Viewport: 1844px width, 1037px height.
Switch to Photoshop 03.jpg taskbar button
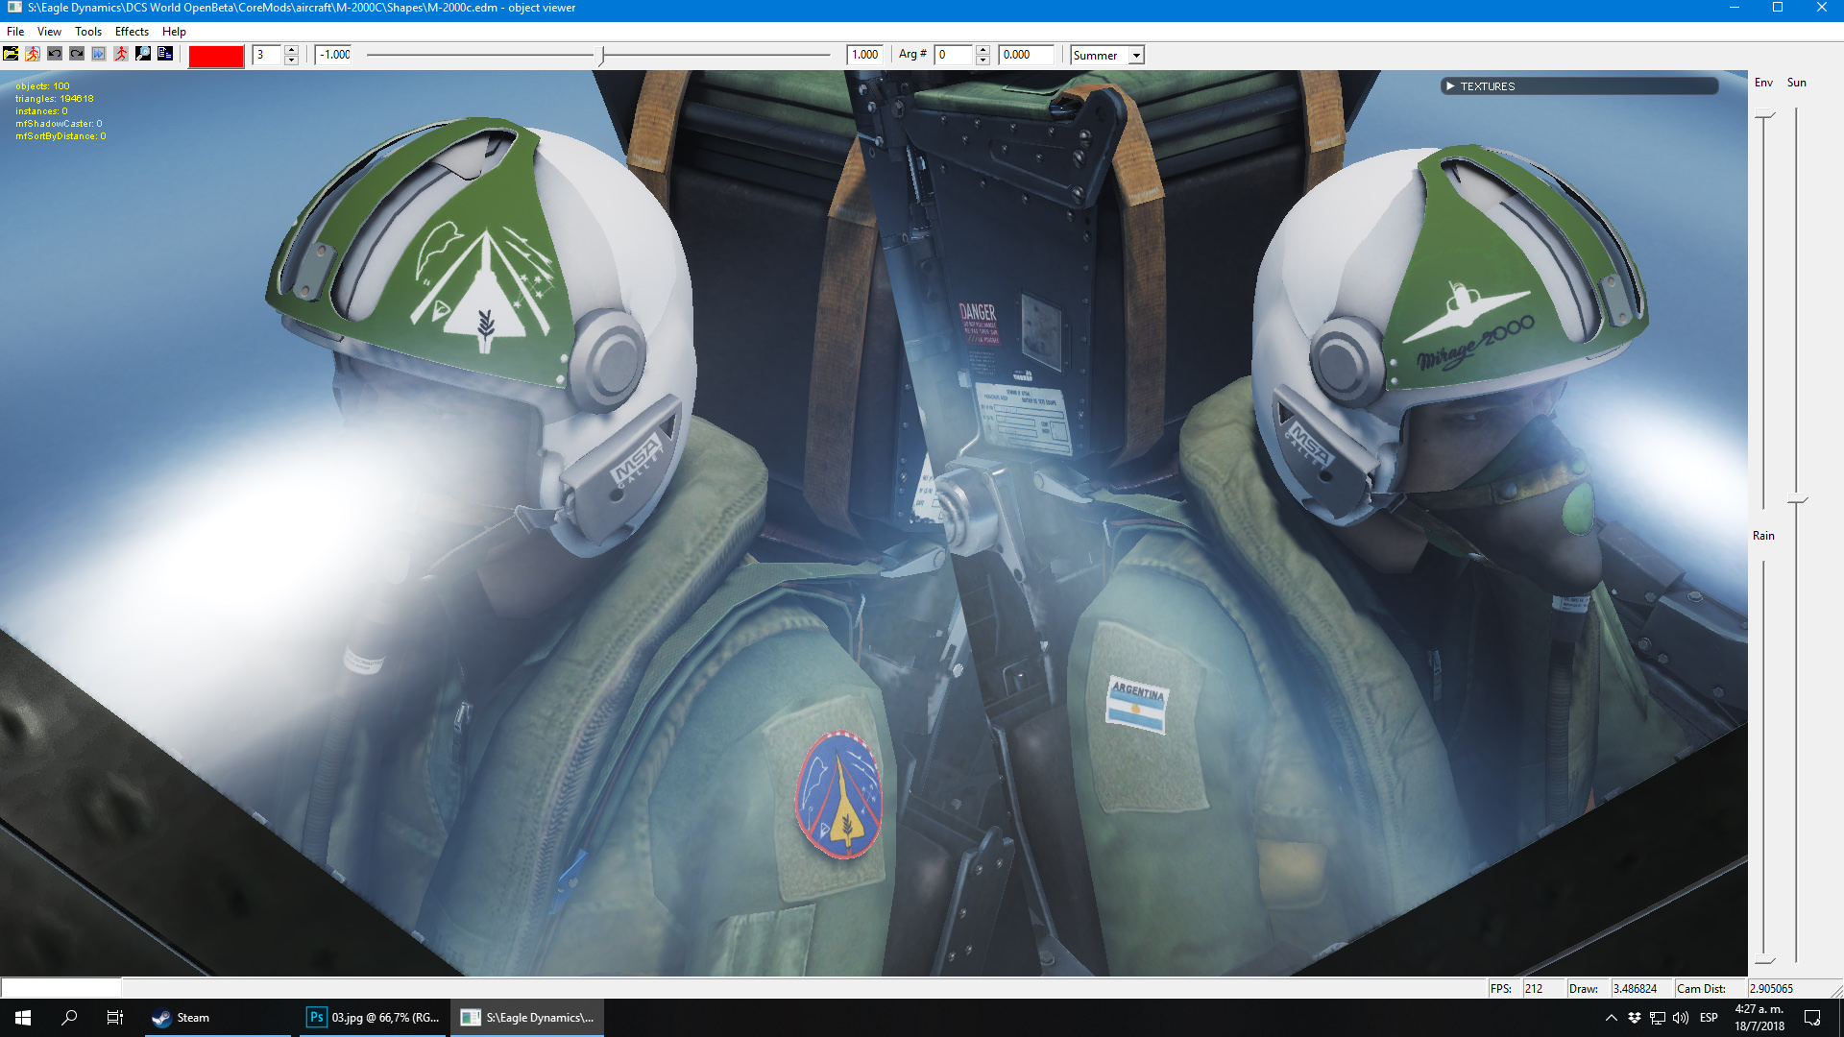tap(374, 1018)
